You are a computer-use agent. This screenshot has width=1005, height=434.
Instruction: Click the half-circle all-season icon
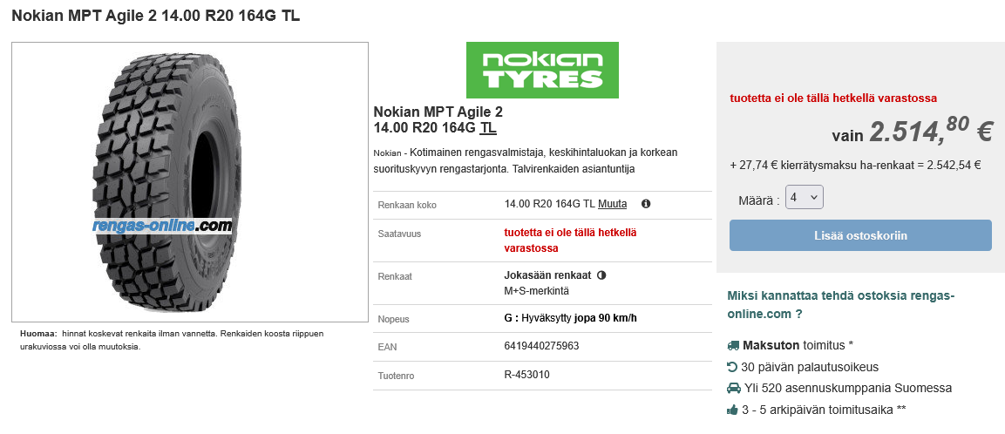(601, 275)
